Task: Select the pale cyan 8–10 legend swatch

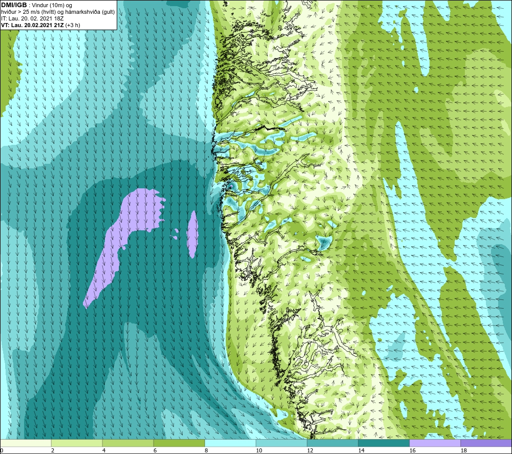Action: click(230, 443)
